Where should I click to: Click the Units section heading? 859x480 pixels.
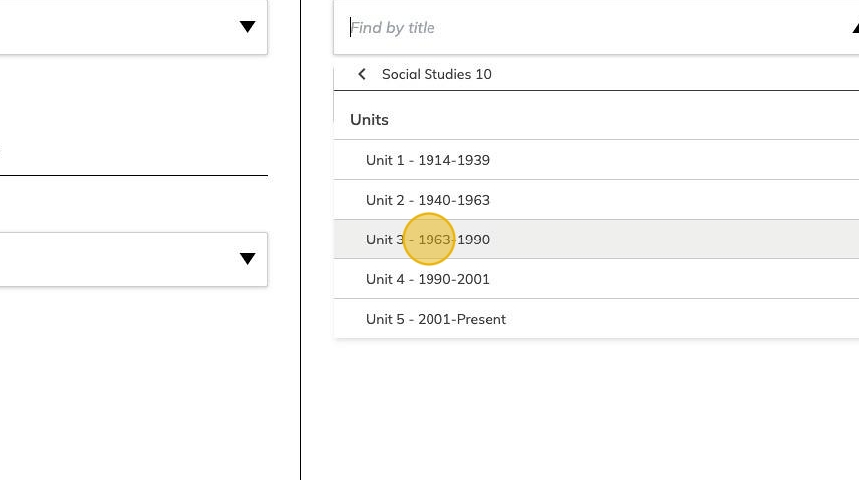(x=369, y=119)
